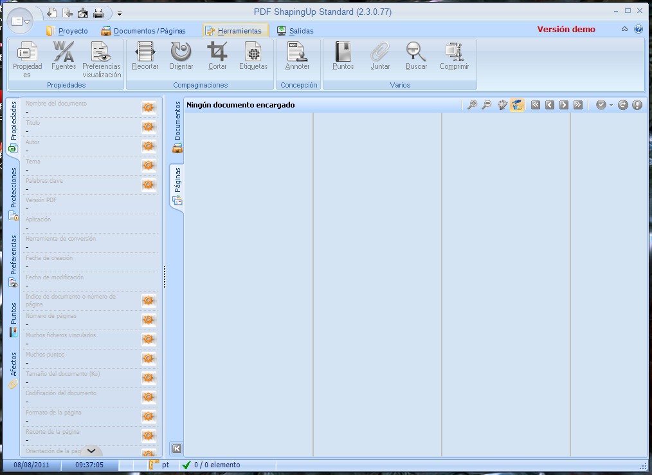
Task: Click the collapse panel arrow button at bottom
Action: coord(176,449)
